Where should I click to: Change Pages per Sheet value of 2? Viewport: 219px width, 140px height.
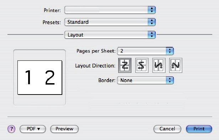pos(145,51)
